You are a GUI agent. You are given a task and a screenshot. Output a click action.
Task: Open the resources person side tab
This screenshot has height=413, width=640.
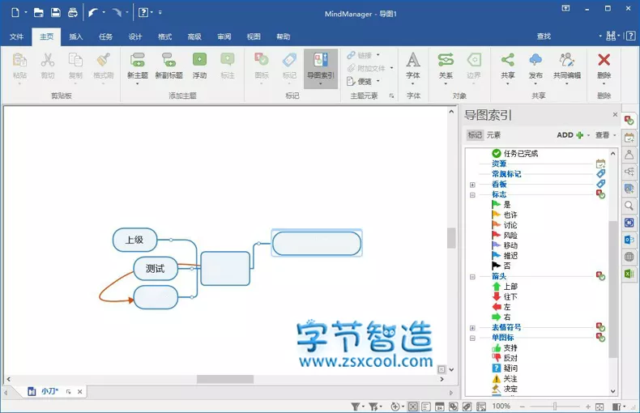click(x=629, y=155)
